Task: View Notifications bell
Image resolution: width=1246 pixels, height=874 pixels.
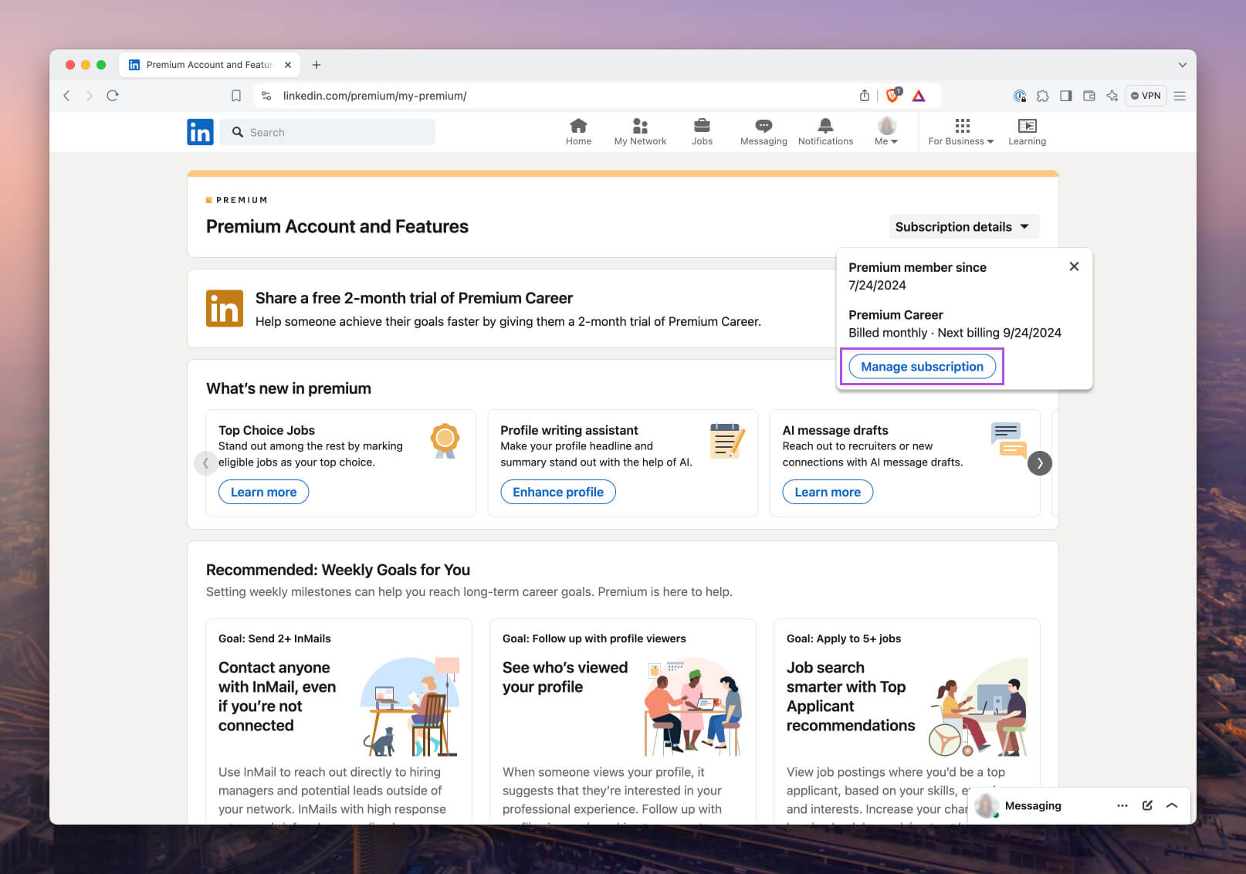Action: (825, 132)
